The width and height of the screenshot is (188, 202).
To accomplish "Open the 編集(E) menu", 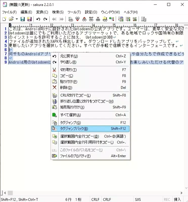I will click(x=26, y=12).
